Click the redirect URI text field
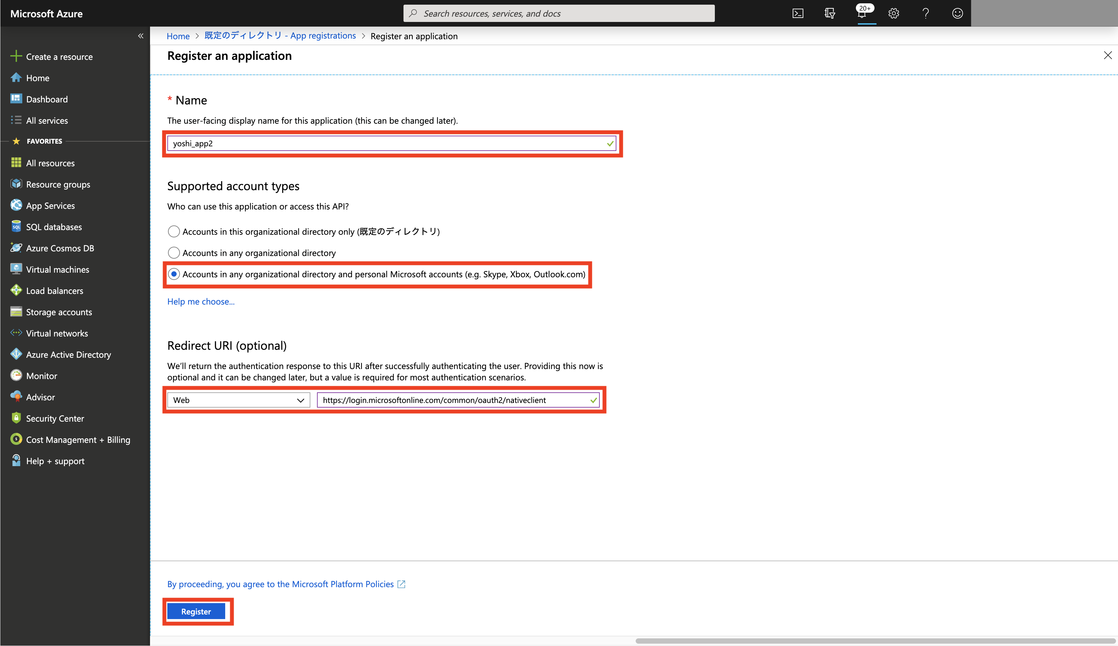The height and width of the screenshot is (646, 1118). tap(458, 400)
